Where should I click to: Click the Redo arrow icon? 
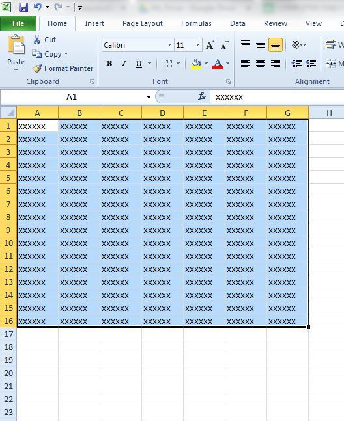pos(58,7)
